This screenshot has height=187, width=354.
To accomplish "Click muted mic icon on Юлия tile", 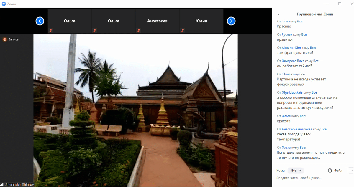I will pos(183,30).
